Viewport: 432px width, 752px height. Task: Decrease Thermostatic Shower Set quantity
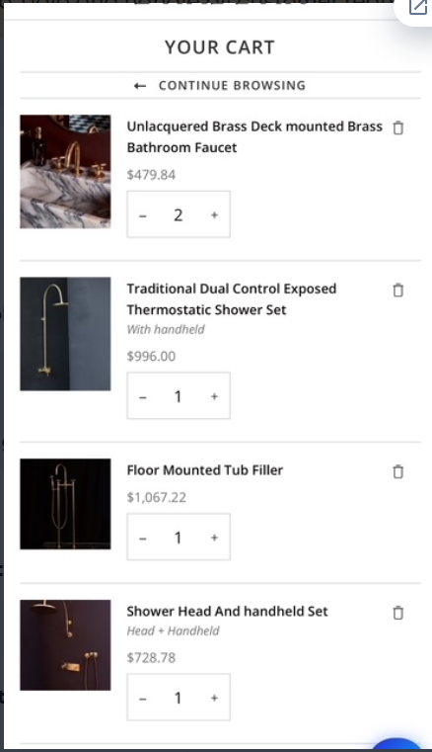point(143,397)
